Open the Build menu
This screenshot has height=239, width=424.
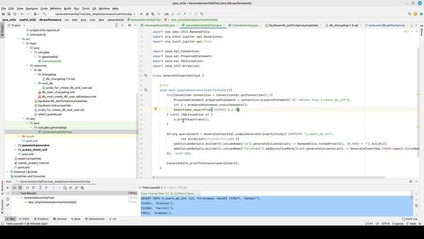point(68,9)
